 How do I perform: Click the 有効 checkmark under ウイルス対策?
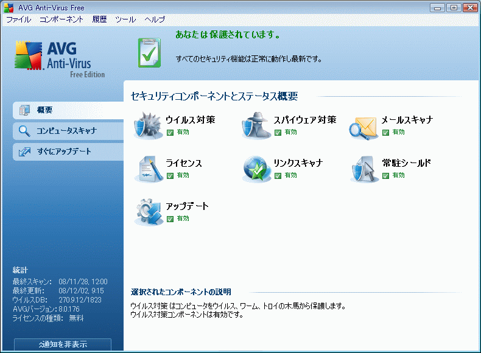[x=170, y=133]
